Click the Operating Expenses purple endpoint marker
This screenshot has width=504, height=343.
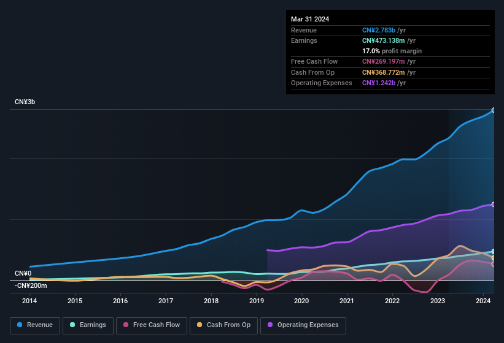493,205
